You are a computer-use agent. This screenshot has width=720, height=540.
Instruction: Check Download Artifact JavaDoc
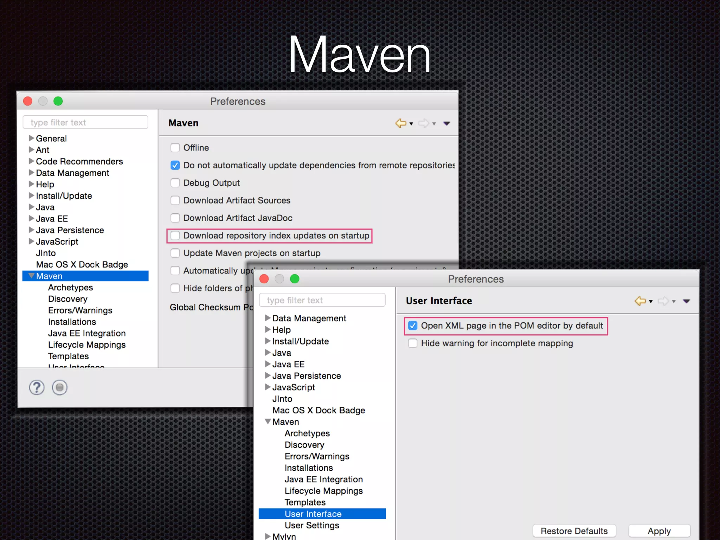click(x=175, y=218)
